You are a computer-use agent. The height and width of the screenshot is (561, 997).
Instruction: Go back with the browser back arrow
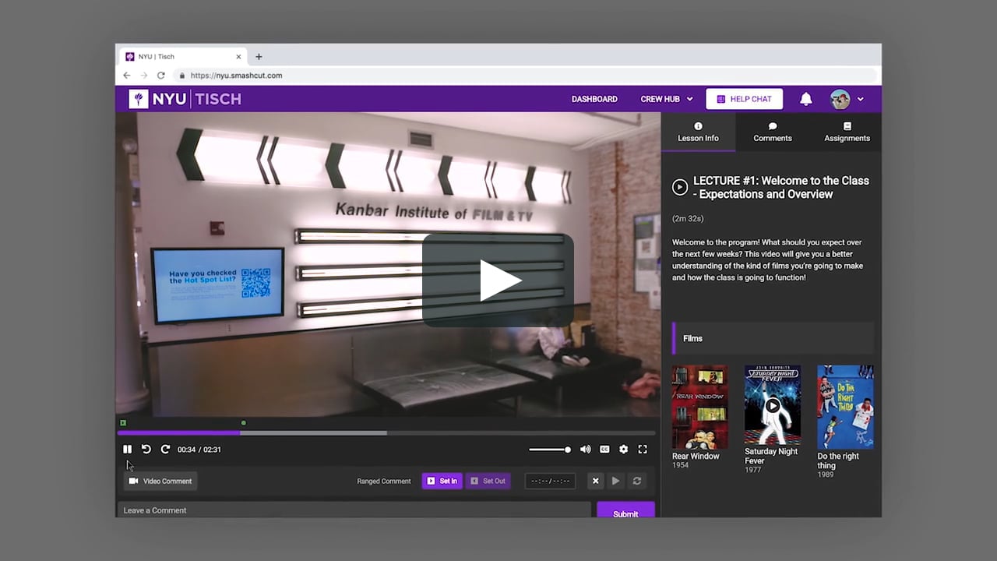127,76
